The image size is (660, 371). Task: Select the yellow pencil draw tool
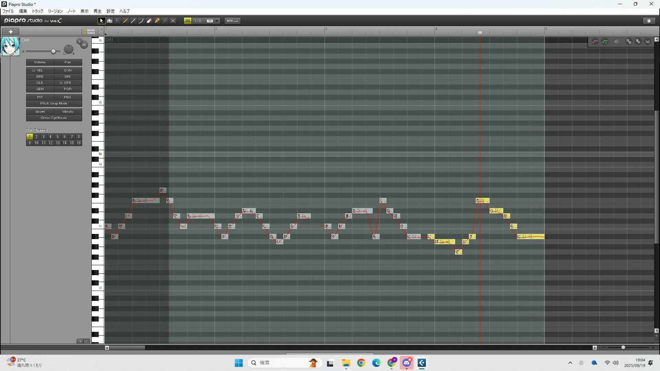tap(125, 21)
